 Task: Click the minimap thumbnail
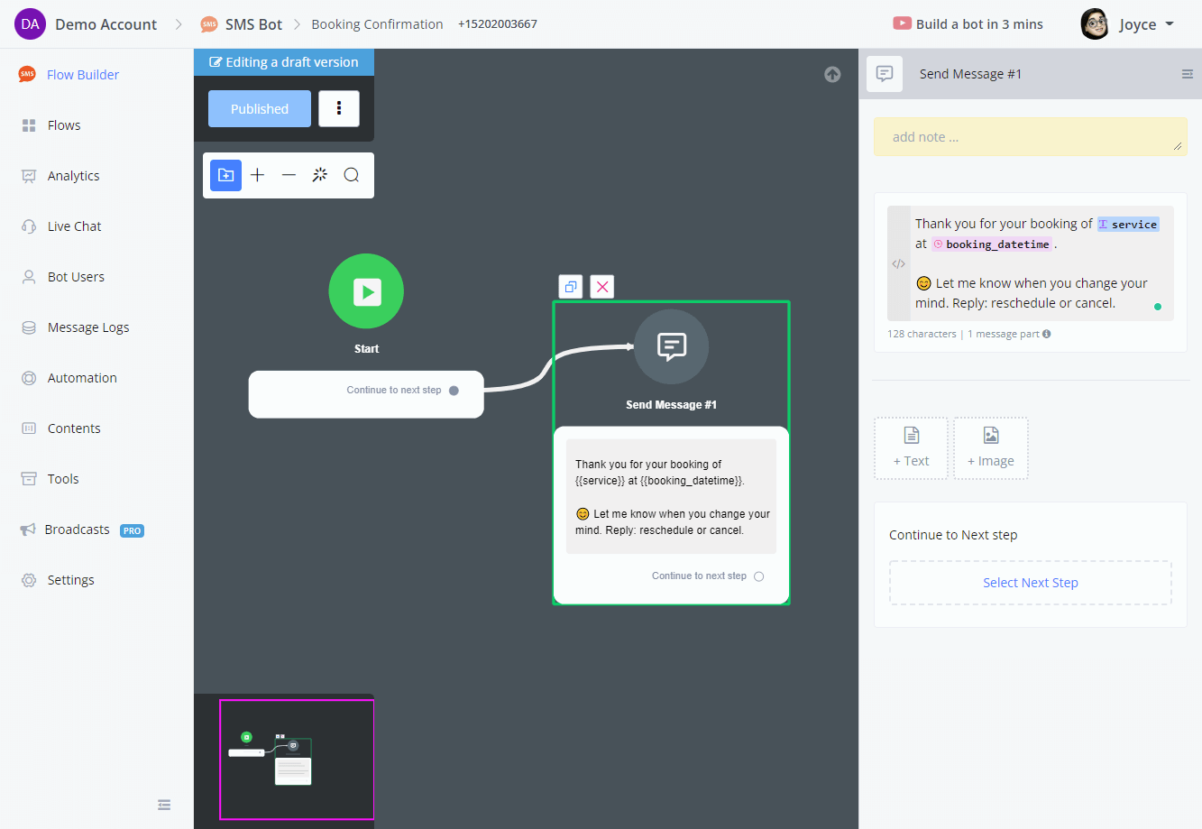(297, 760)
